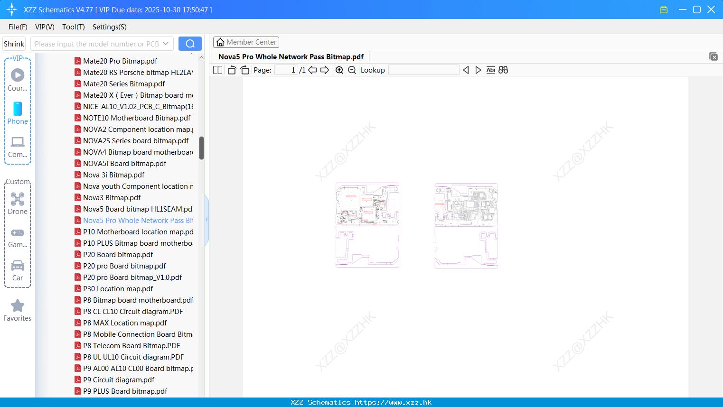723x407 pixels.
Task: Open Mate20 Series Bitmap.pdf
Action: 120,83
